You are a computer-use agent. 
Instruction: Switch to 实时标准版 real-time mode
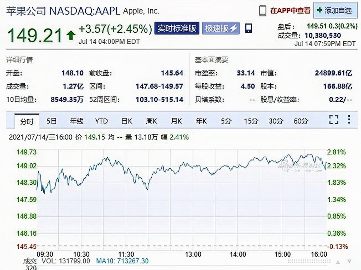coord(177,28)
